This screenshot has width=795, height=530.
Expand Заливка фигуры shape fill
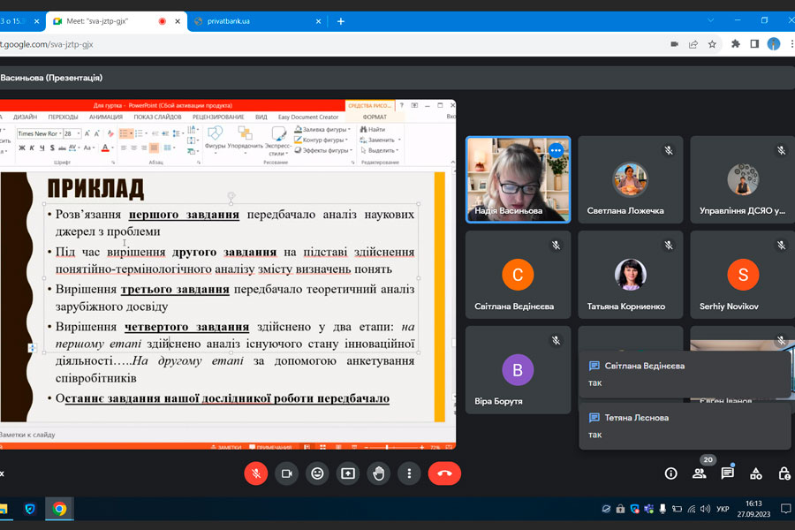pos(322,129)
